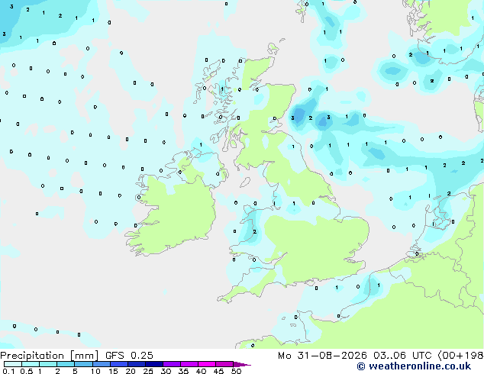Click the '25' legend scale label
This screenshot has width=484, height=374.
point(148,371)
